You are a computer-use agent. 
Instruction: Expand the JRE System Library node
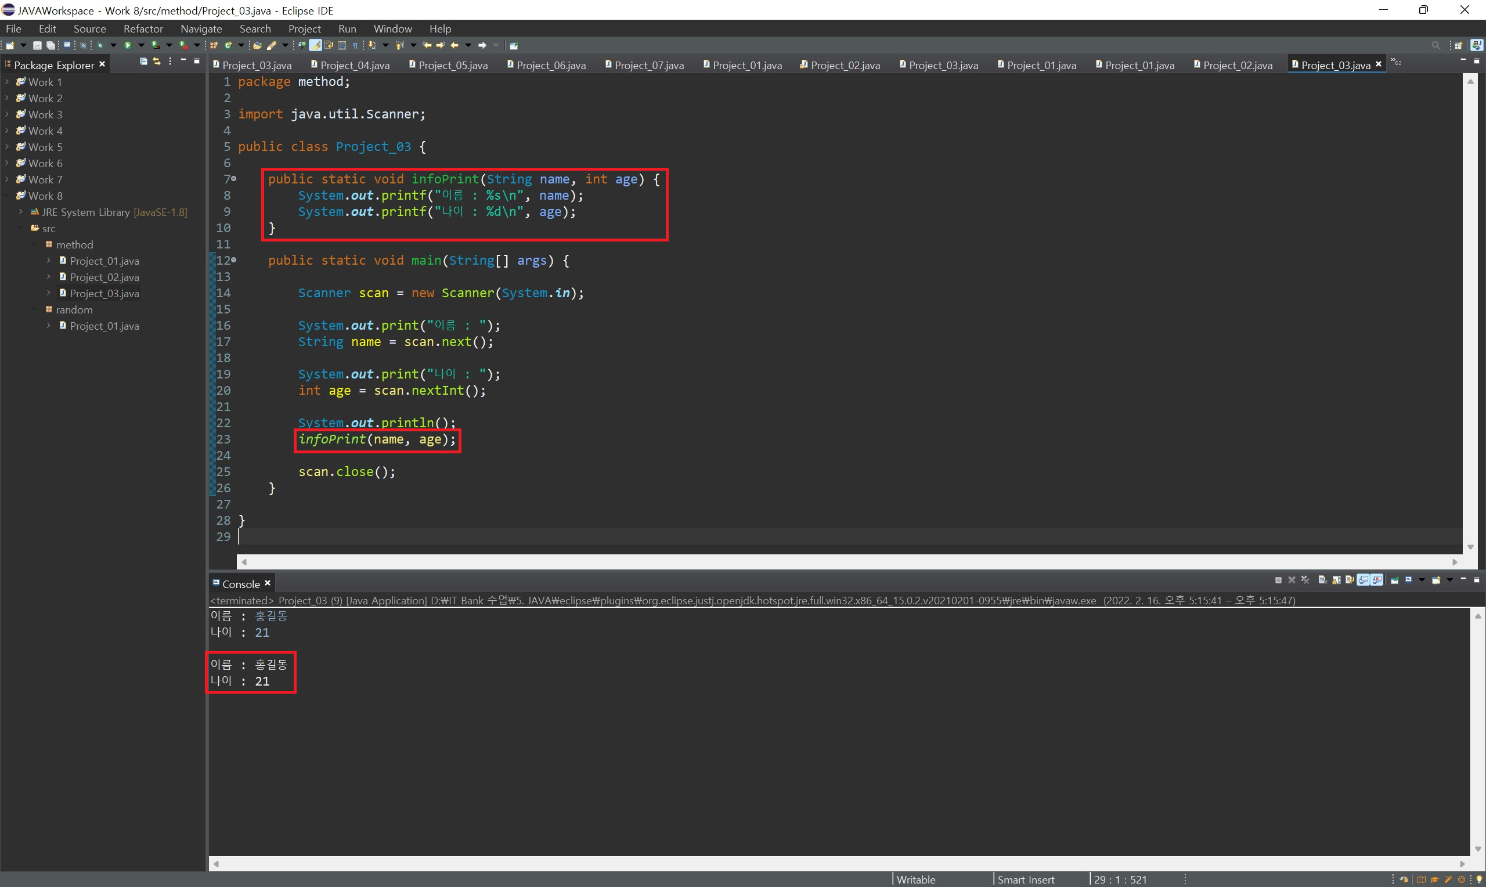[21, 212]
